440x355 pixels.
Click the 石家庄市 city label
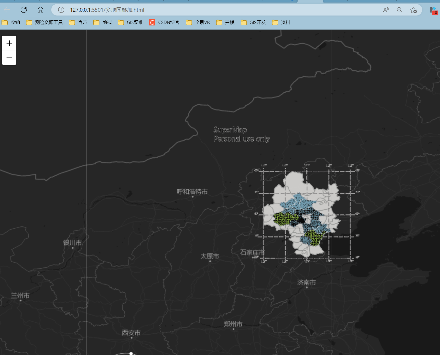pyautogui.click(x=253, y=252)
